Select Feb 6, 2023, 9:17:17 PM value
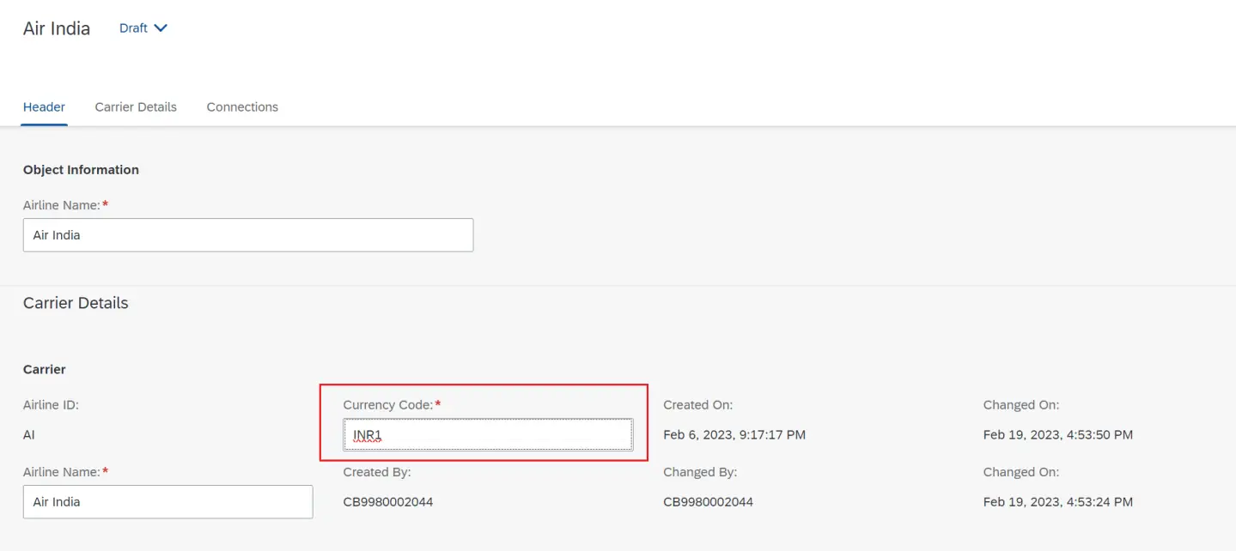 pos(734,434)
